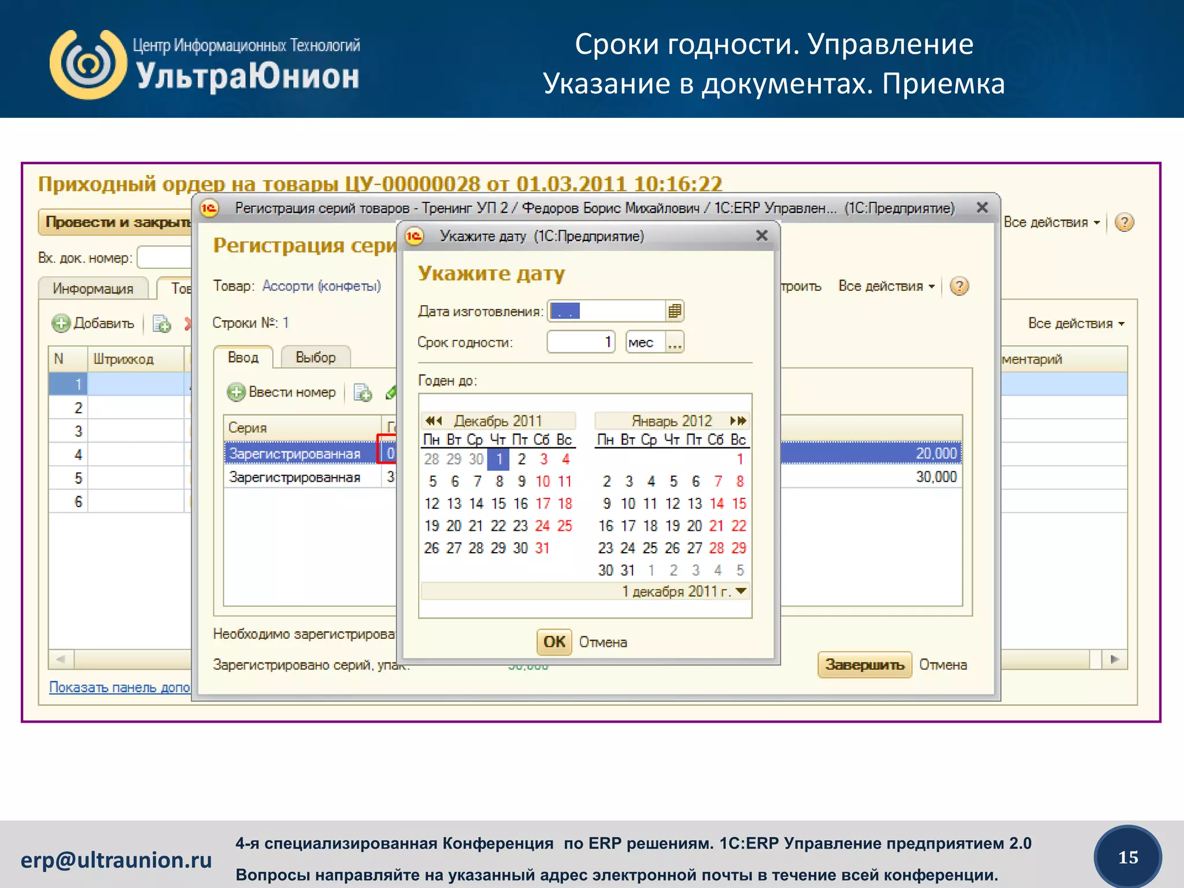Image resolution: width=1184 pixels, height=888 pixels.
Task: Click the Штрихкод column header
Action: (135, 359)
